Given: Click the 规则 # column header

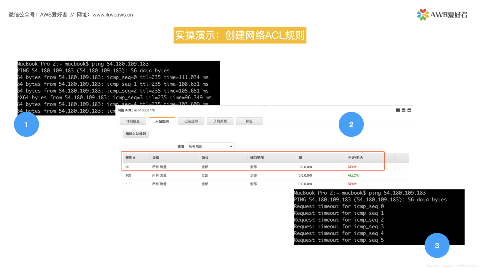Looking at the screenshot, I should point(130,158).
